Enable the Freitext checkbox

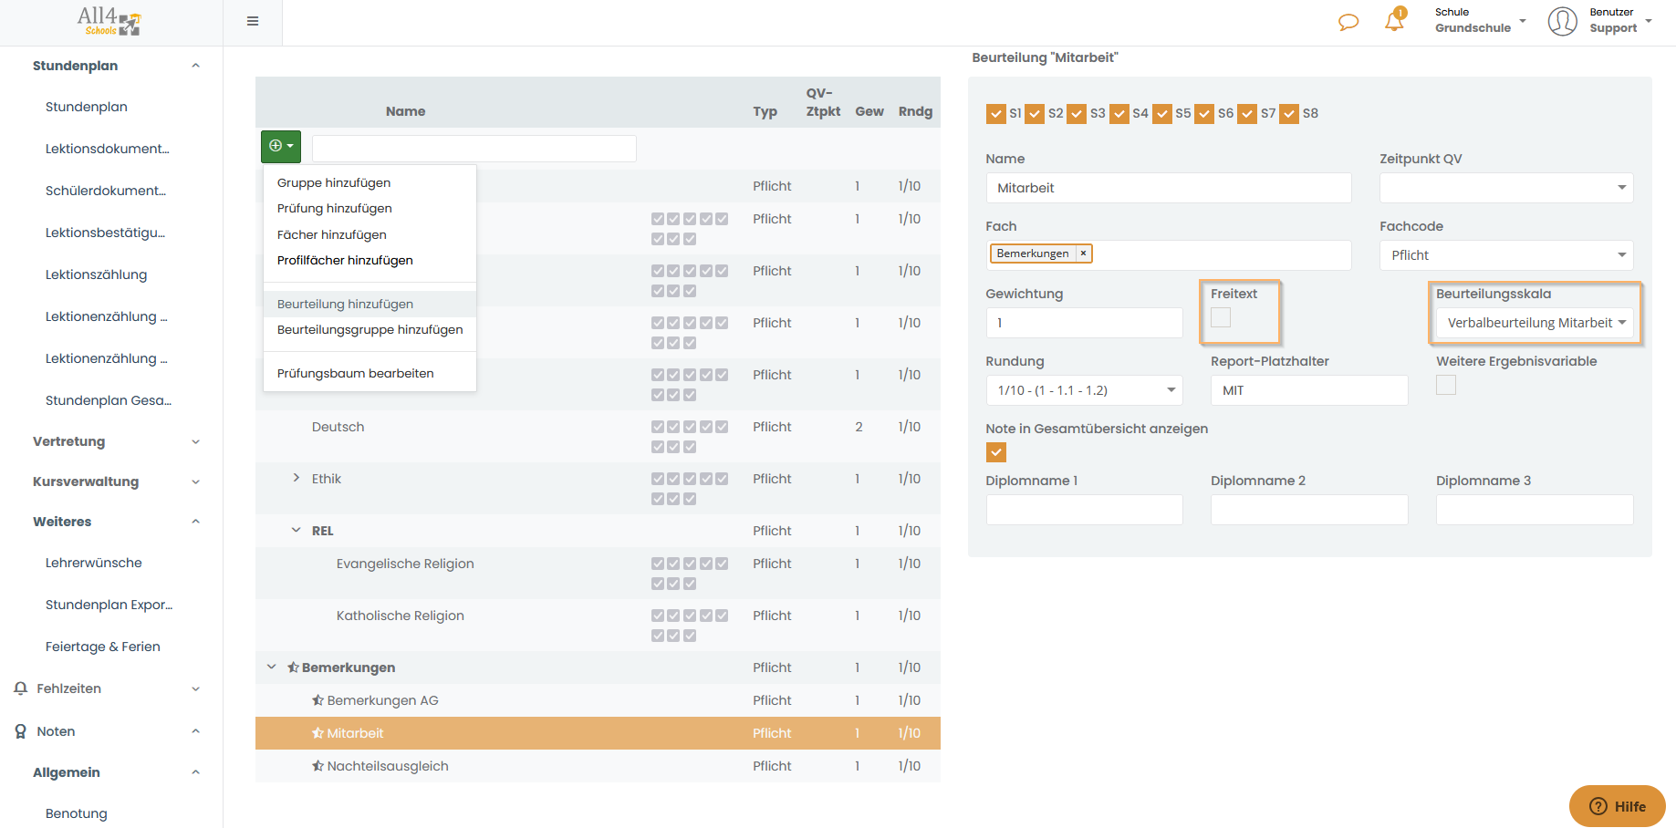pos(1221,317)
